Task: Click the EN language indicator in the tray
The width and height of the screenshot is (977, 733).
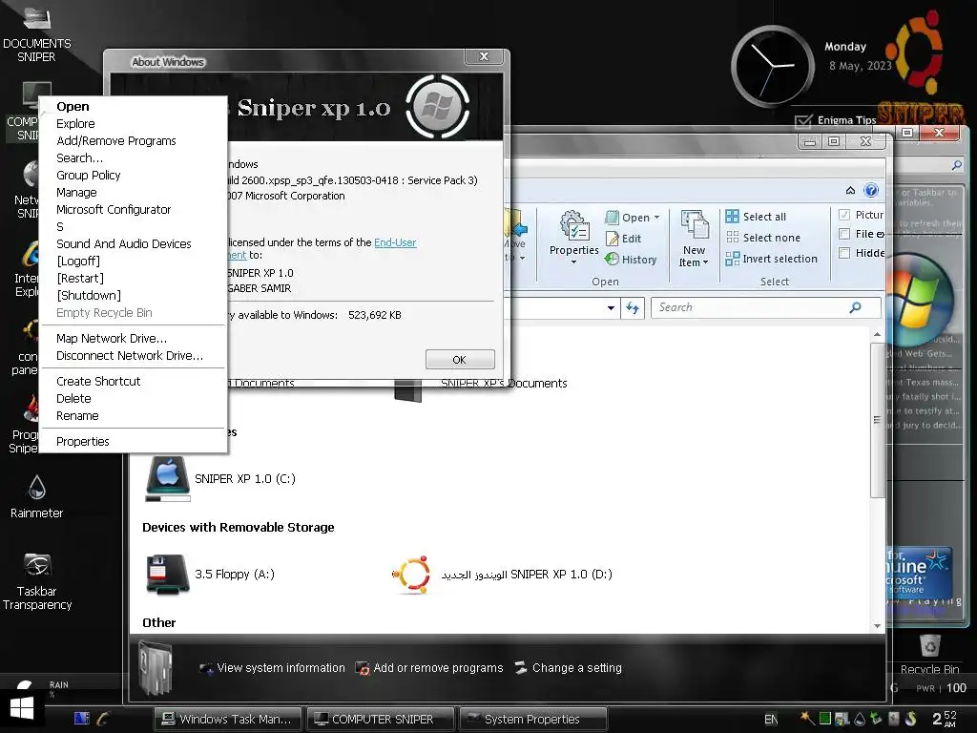Action: (771, 720)
